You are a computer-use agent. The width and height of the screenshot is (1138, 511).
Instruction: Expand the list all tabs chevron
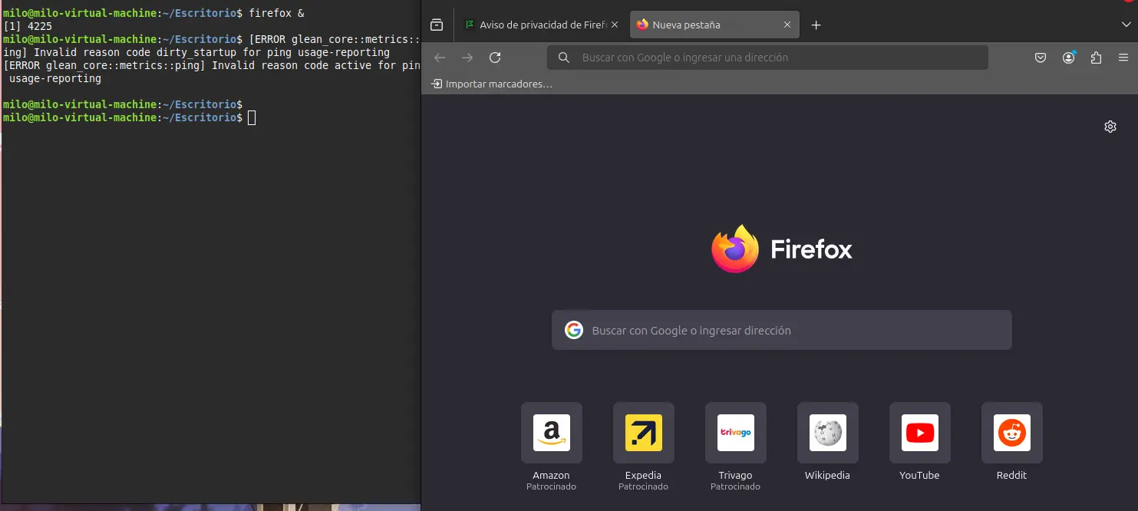click(1126, 25)
